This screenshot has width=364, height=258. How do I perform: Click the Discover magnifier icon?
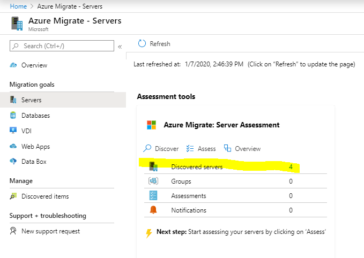[147, 148]
